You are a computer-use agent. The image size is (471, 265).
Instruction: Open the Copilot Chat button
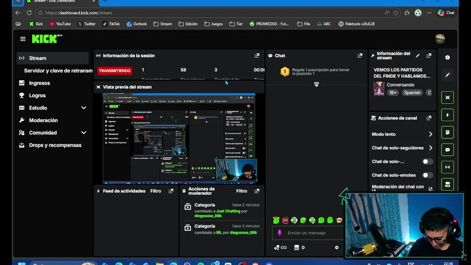click(x=446, y=13)
